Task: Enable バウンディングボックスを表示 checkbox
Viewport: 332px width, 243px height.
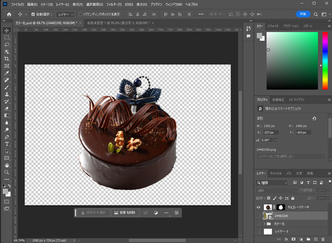Action: [81, 14]
